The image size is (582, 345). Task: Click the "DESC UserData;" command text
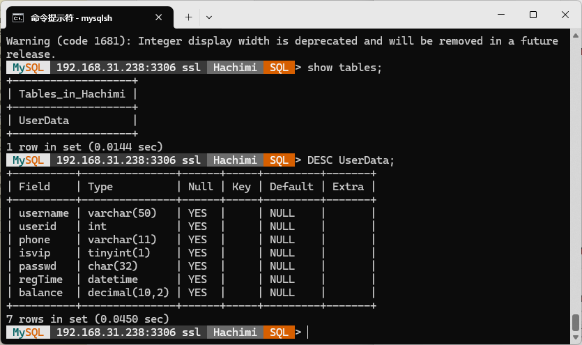(351, 160)
